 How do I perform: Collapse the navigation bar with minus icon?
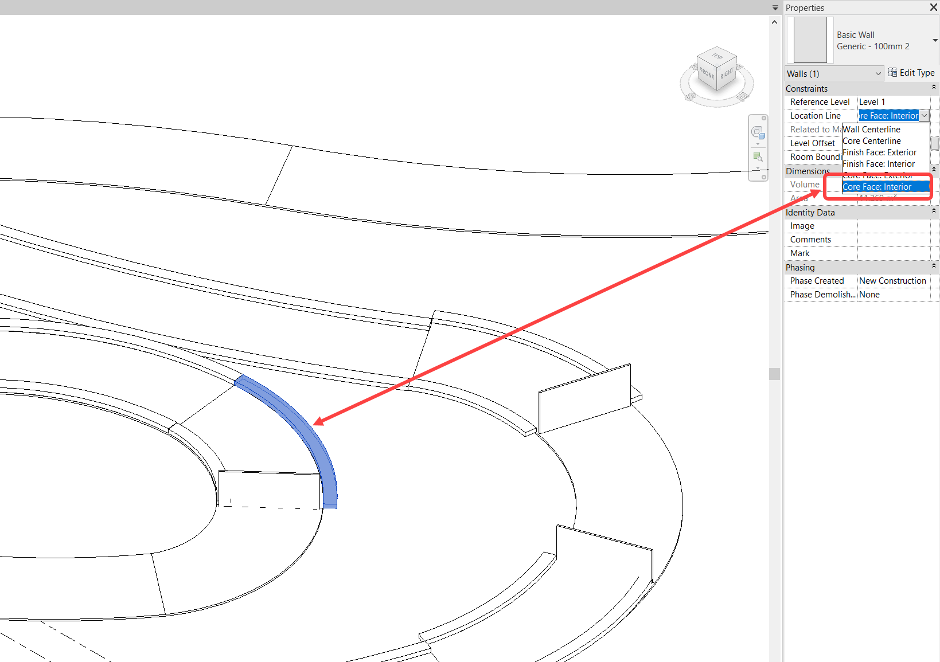(x=763, y=177)
